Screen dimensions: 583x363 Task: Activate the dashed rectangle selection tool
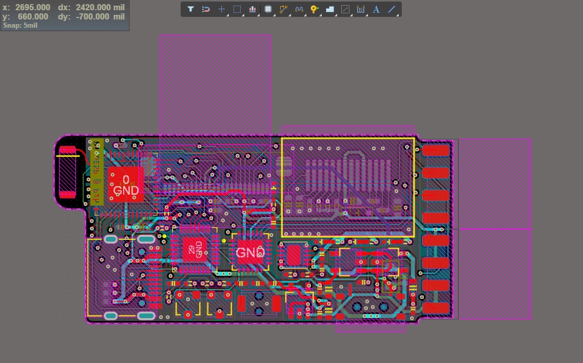(x=237, y=9)
